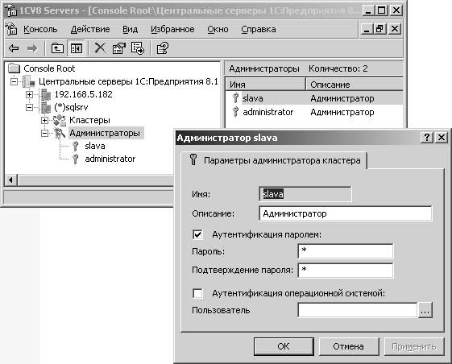
Task: Click the Export list toolbar icon
Action: pos(138,48)
